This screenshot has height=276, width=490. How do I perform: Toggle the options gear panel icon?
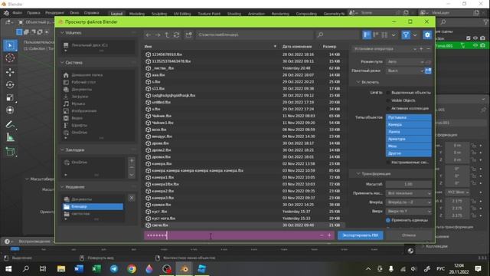point(427,35)
